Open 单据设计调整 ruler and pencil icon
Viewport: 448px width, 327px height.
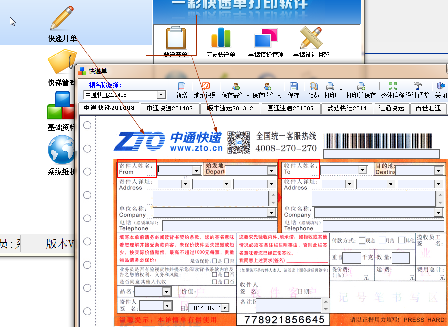coord(311,38)
